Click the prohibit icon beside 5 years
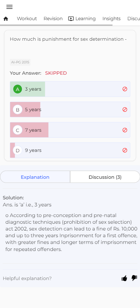Image resolution: width=140 pixels, height=308 pixels. [125, 109]
